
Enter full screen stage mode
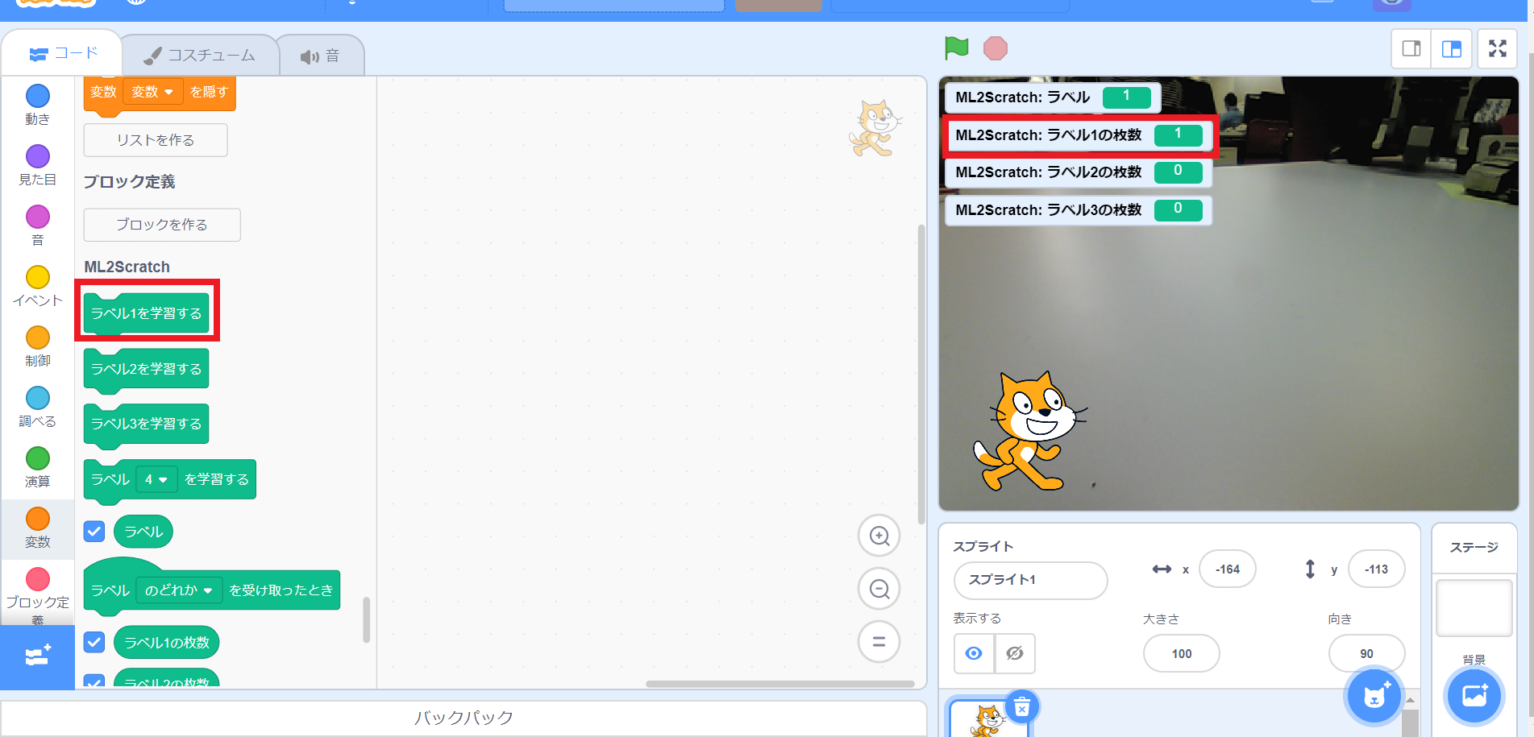(1498, 49)
